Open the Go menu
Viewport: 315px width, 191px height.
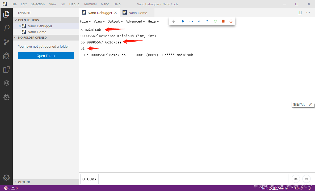coord(63,4)
